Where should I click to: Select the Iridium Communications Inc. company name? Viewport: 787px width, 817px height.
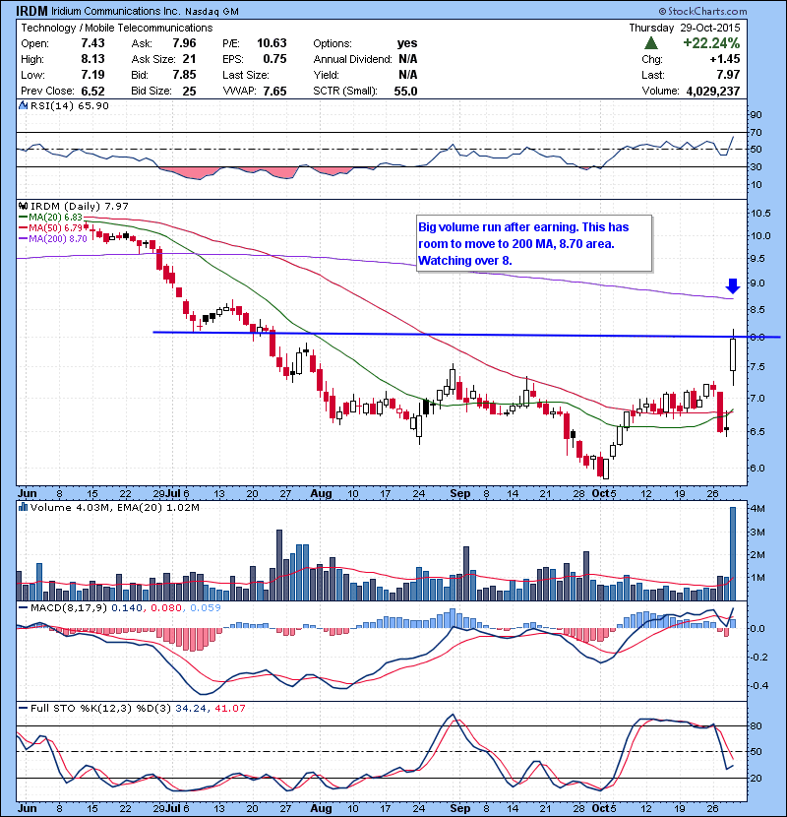click(116, 11)
